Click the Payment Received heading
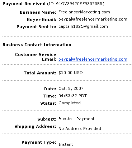 (x=24, y=4)
